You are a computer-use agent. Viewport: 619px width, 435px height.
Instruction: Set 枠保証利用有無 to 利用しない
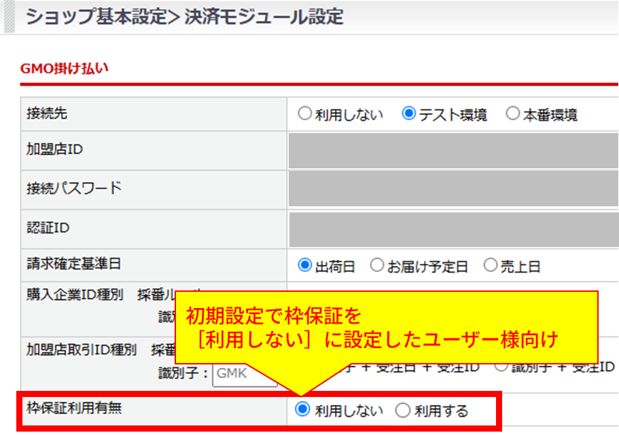coord(303,409)
